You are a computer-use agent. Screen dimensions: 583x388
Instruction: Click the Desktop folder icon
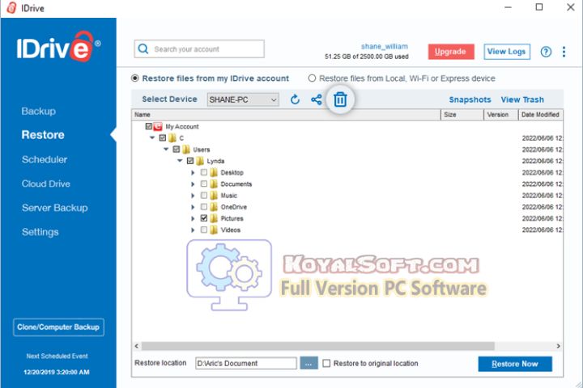(x=214, y=173)
